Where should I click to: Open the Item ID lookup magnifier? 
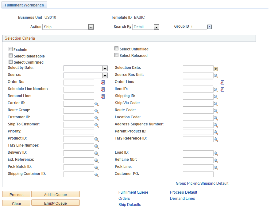click(x=216, y=89)
